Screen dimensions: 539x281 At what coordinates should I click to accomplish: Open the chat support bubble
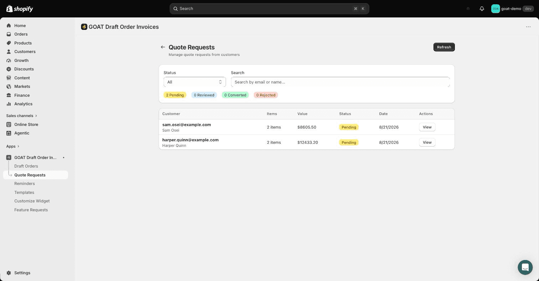525,267
